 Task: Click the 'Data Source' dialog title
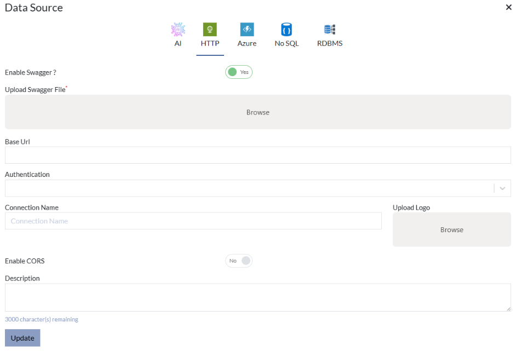tap(34, 8)
